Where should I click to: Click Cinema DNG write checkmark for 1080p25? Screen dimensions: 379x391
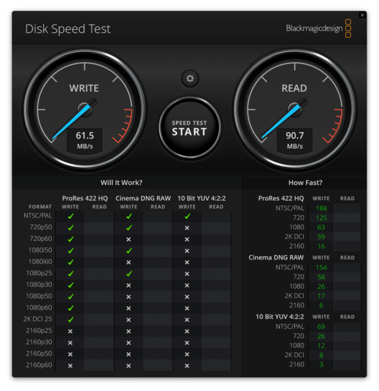coord(129,274)
